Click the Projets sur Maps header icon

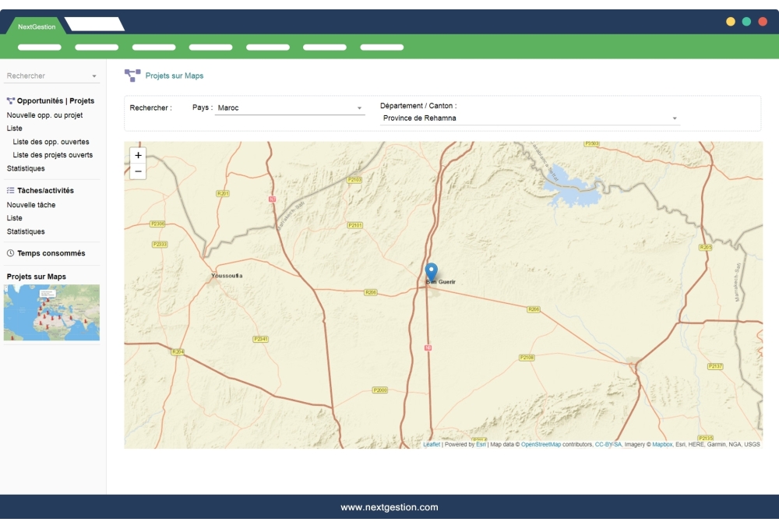click(131, 75)
